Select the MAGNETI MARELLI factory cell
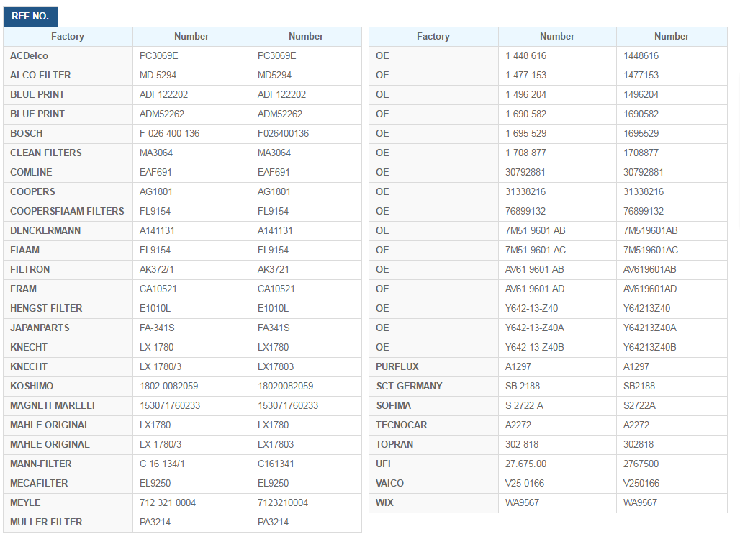 coord(68,405)
